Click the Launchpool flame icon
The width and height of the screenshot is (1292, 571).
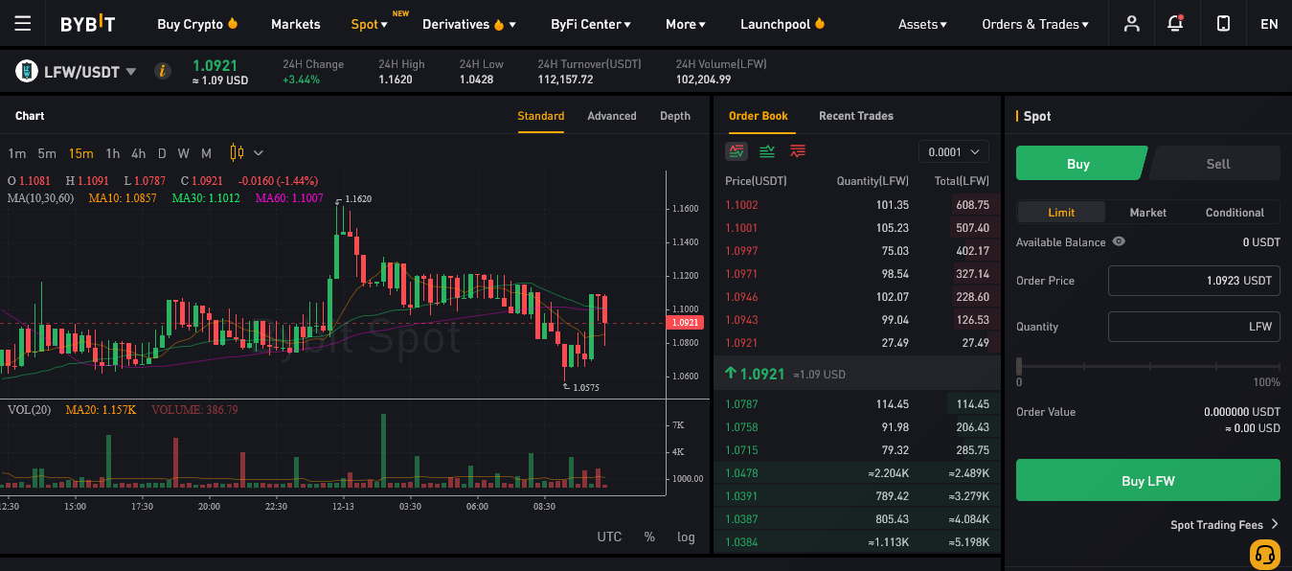point(820,24)
